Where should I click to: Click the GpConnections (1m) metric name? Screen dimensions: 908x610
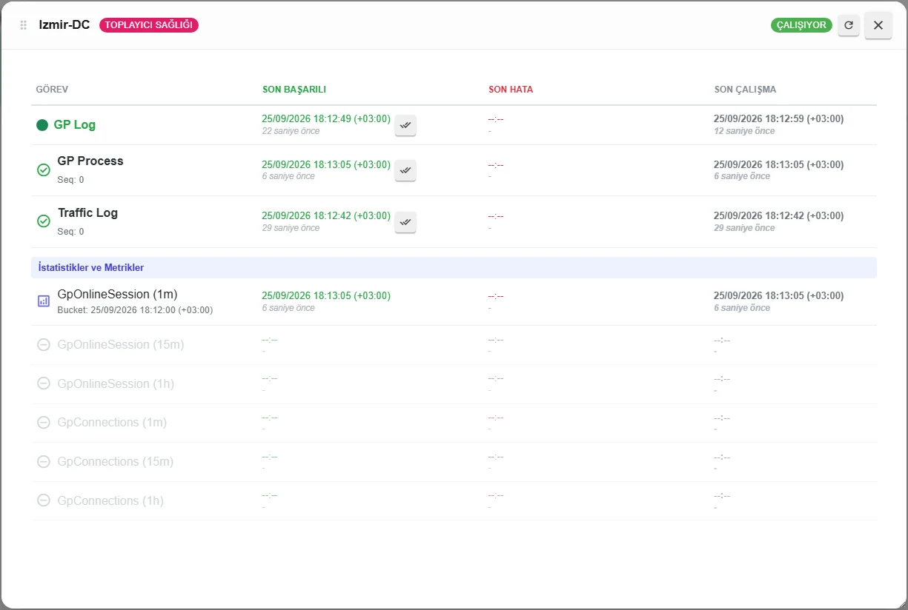(112, 422)
